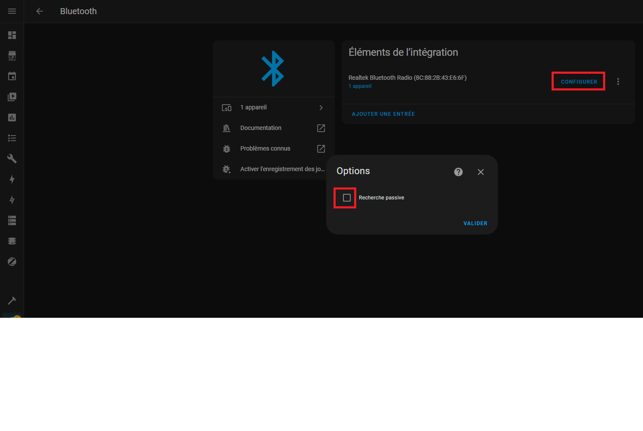Image resolution: width=643 pixels, height=431 pixels.
Task: Open the filled lightning bolt sidebar icon
Action: click(12, 179)
